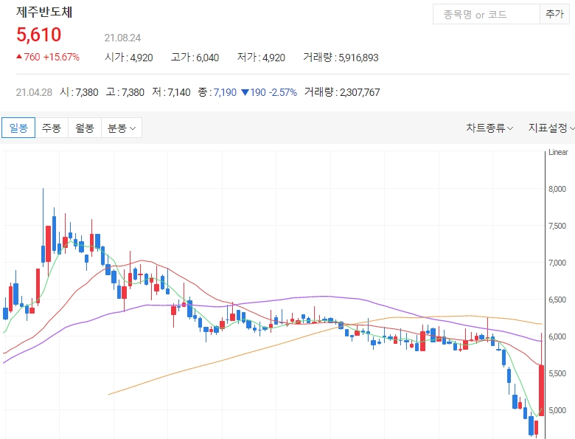Expand the 지표설정 indicator settings menu

[x=551, y=128]
